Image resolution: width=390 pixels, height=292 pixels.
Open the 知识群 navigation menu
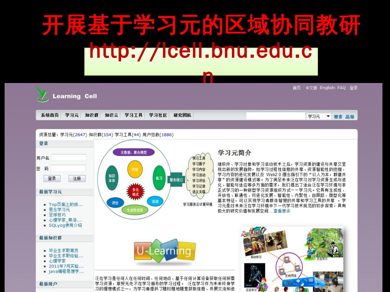[x=92, y=115]
